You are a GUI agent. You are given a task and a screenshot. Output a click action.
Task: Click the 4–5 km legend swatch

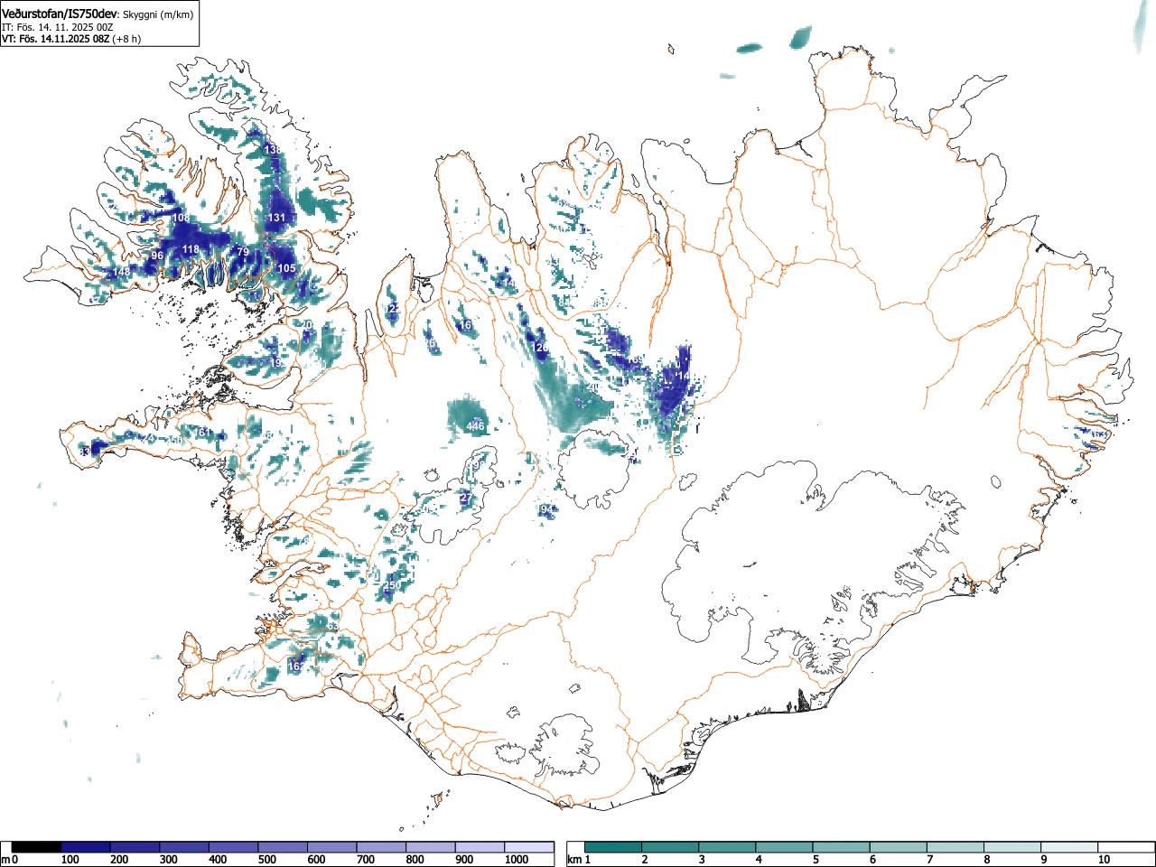point(784,847)
